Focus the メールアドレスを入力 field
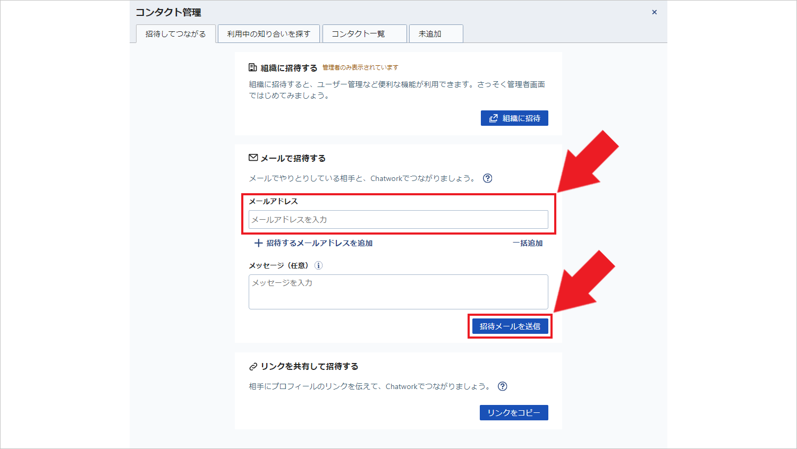 click(x=398, y=220)
